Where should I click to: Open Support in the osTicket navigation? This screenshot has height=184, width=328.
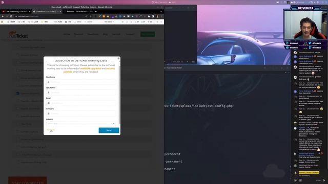(130, 34)
